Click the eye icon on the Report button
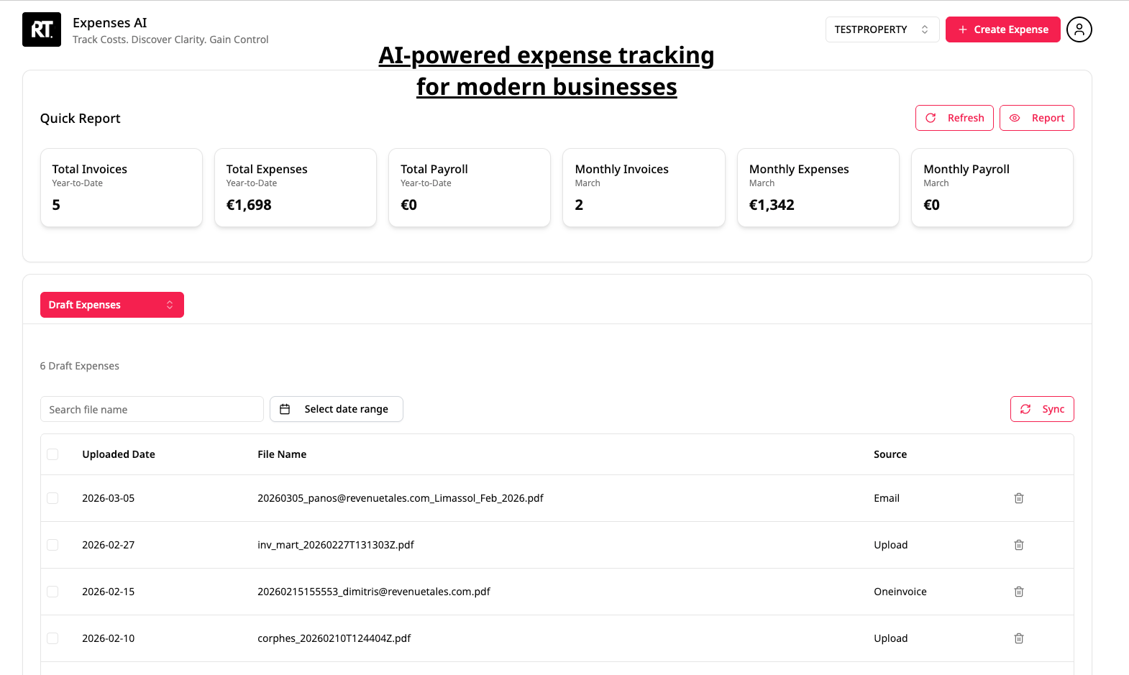 [x=1015, y=117]
